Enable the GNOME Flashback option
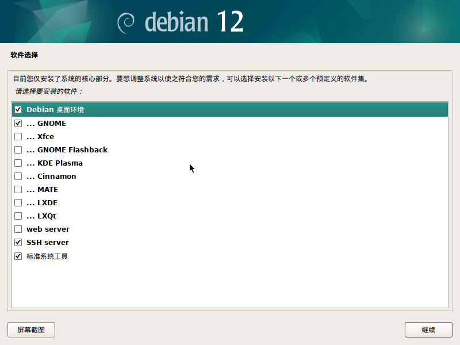 (18, 149)
